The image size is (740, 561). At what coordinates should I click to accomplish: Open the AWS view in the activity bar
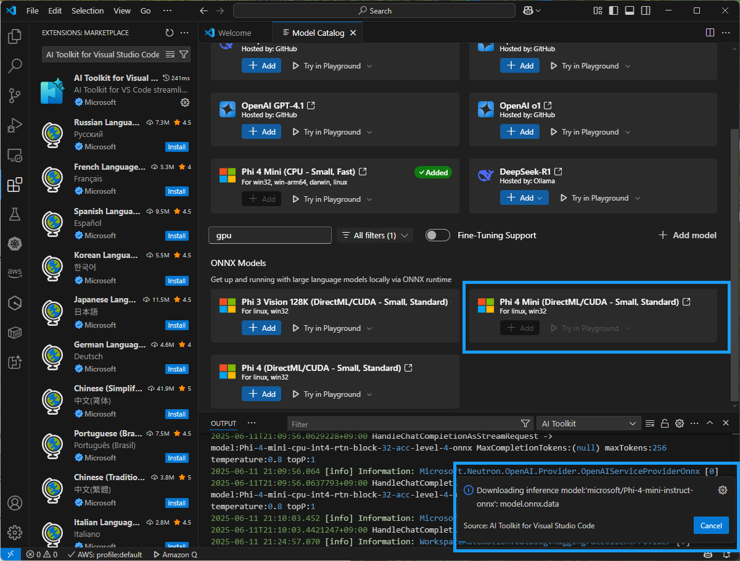coord(15,273)
